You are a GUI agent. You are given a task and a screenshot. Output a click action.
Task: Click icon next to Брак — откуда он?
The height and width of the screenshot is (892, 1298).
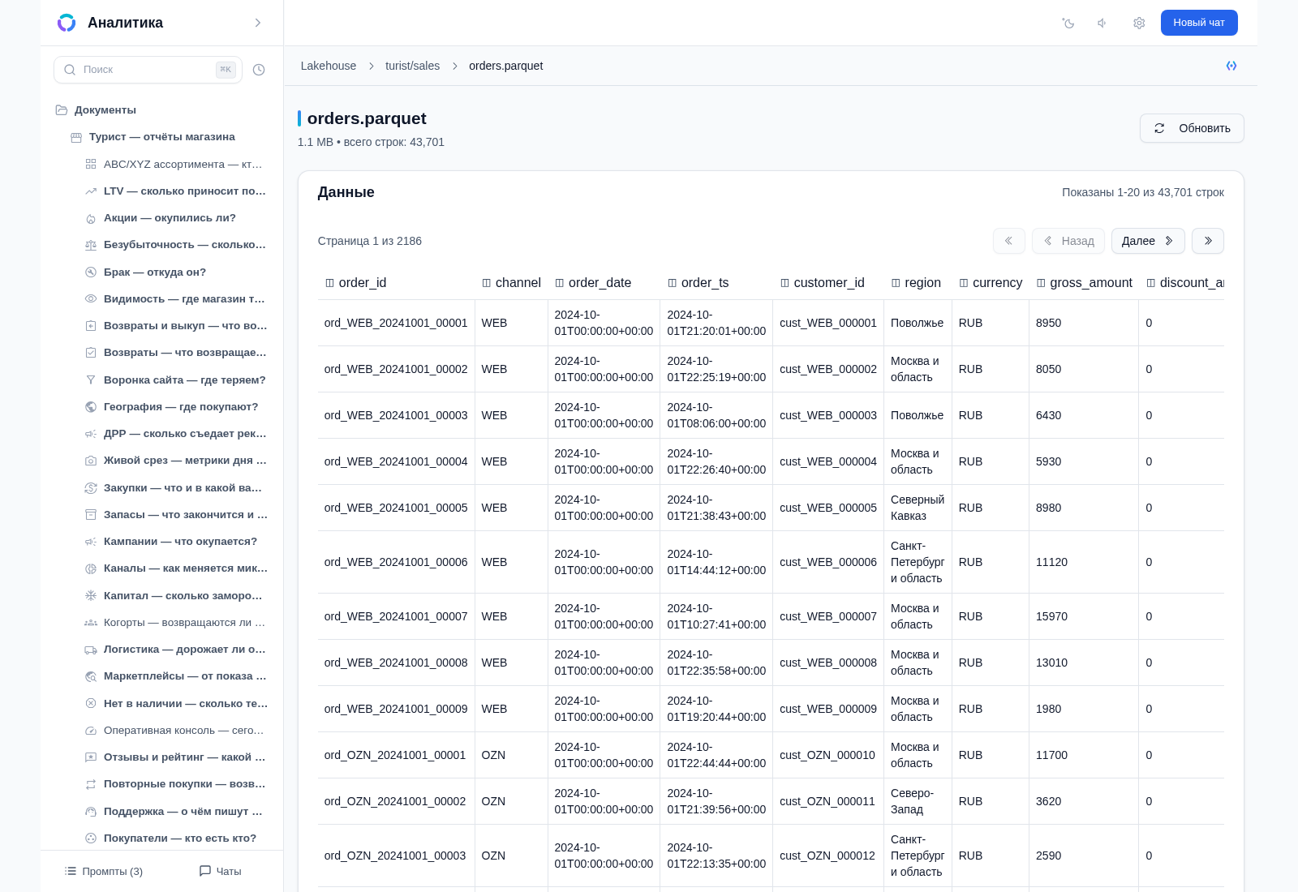[x=91, y=272]
